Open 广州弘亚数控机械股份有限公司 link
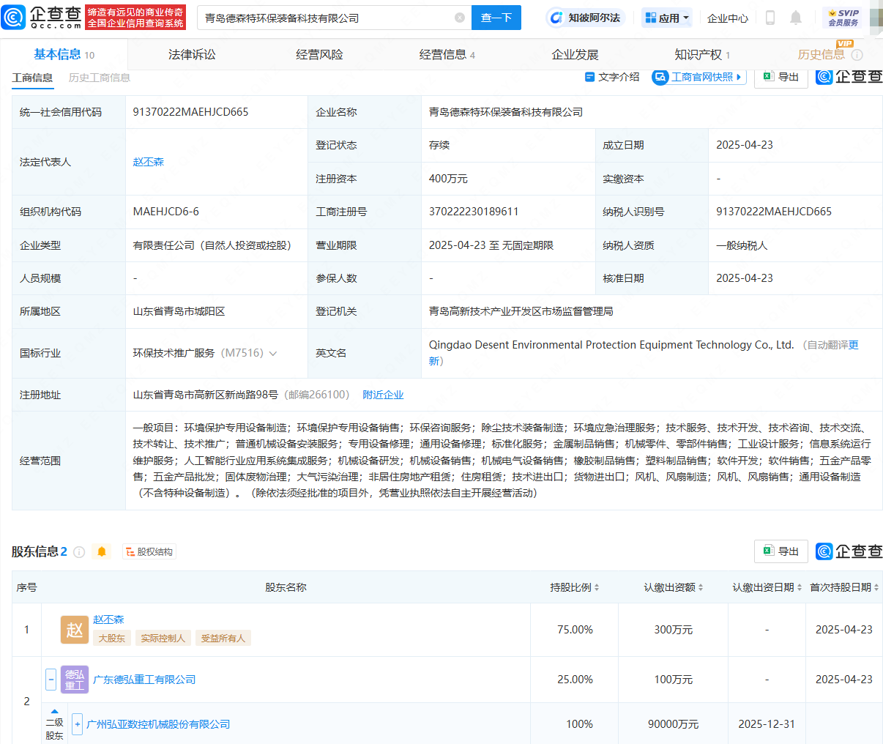This screenshot has width=883, height=744. [x=158, y=724]
